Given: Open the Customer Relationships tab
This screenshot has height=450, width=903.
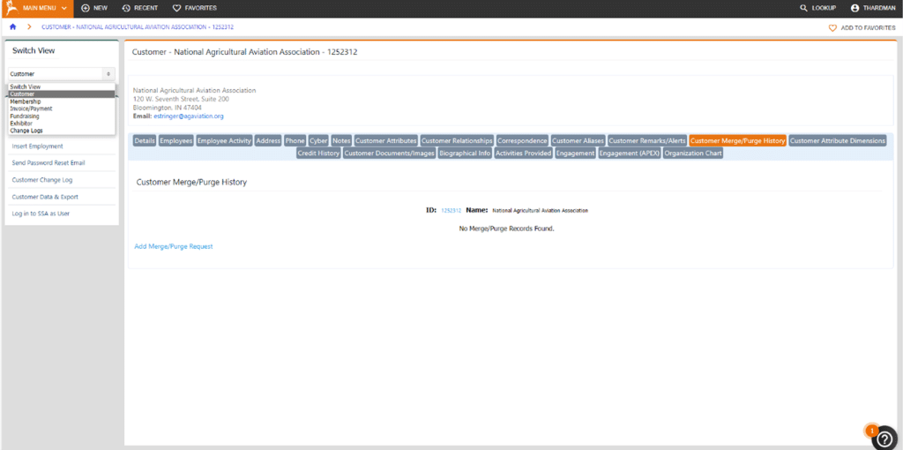Looking at the screenshot, I should [458, 140].
